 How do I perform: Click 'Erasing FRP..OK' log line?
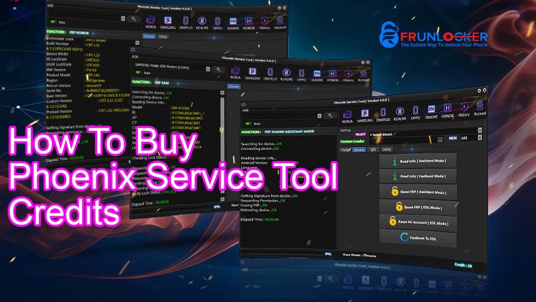[x=254, y=205]
